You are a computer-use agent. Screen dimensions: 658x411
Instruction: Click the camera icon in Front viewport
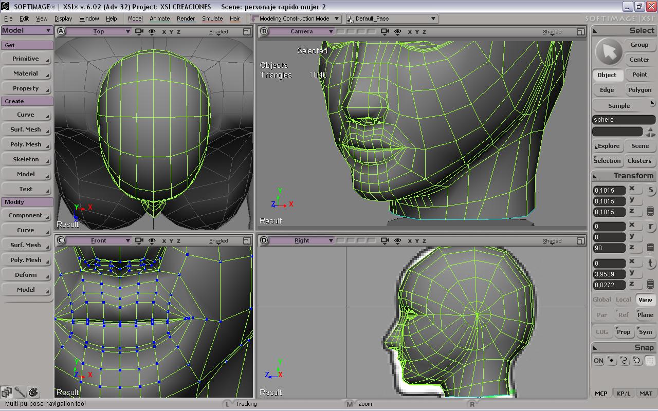139,240
